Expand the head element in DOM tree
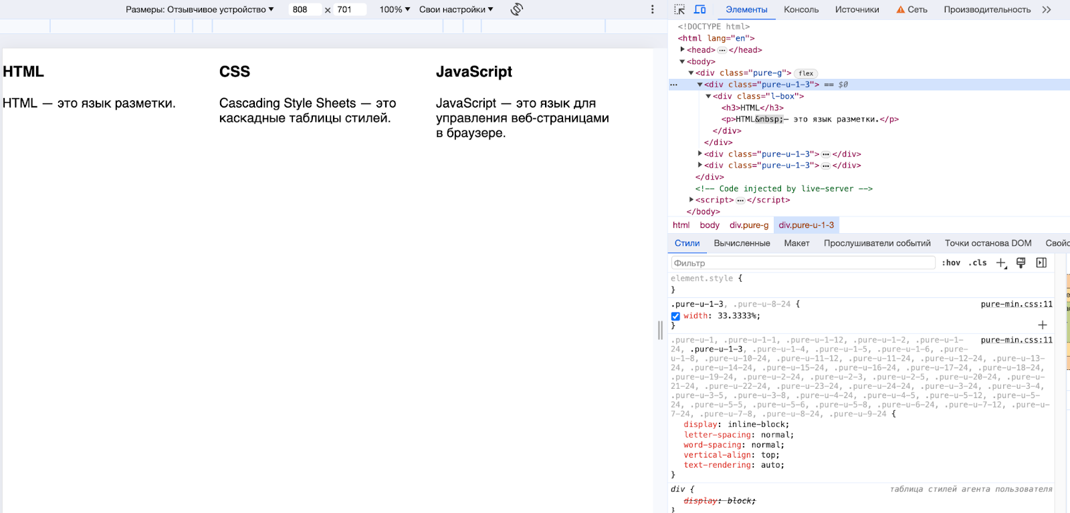Viewport: 1070px width, 513px height. [x=683, y=49]
